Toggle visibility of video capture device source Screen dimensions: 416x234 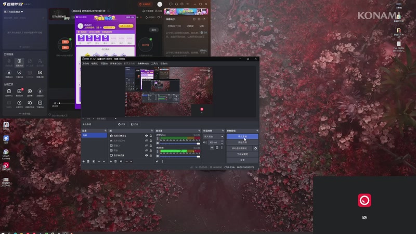[x=147, y=136]
